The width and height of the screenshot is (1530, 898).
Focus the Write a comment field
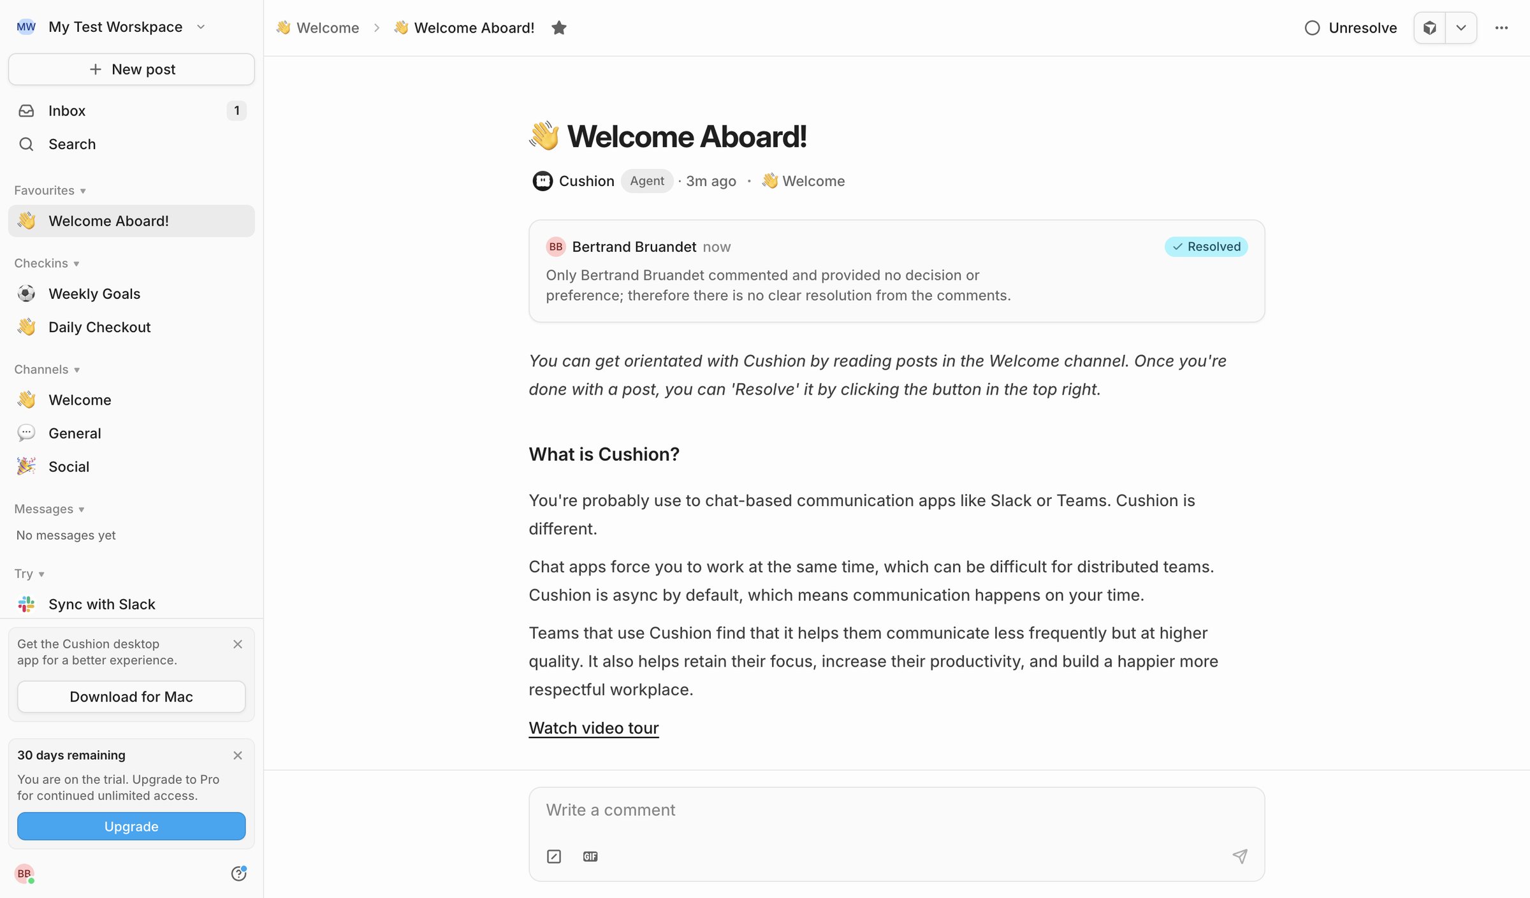[896, 810]
